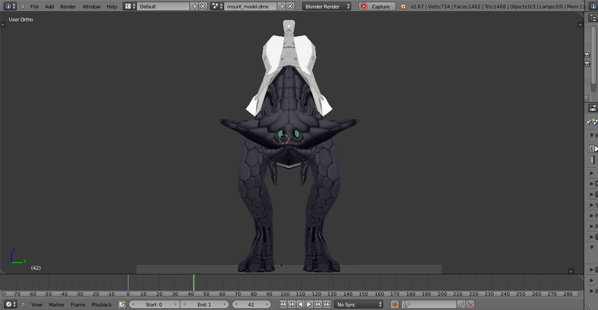
Task: Add a new screen layout
Action: coord(194,6)
